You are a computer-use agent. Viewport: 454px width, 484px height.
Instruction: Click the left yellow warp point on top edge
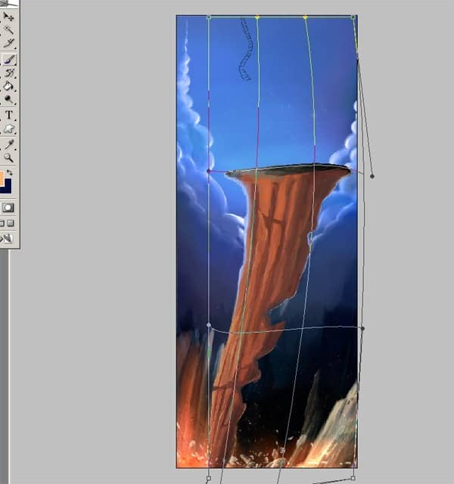257,17
